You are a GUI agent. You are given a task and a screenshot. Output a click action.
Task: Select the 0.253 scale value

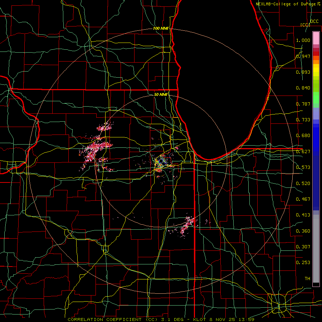303,263
